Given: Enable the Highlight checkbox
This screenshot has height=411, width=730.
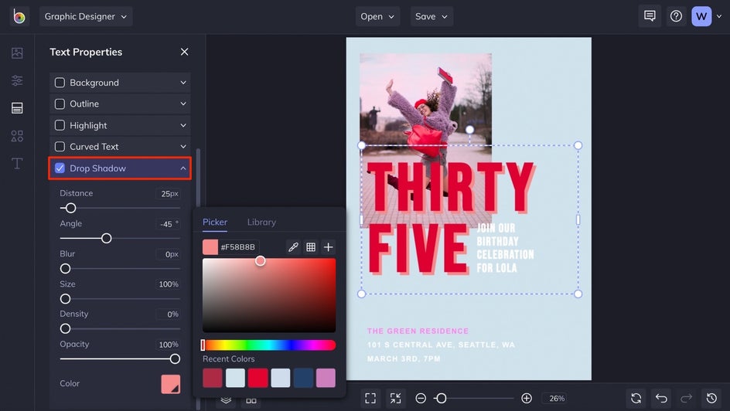Looking at the screenshot, I should pos(60,125).
